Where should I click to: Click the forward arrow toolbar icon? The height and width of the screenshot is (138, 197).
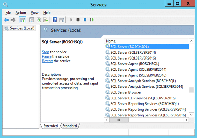pyautogui.click(x=13, y=20)
